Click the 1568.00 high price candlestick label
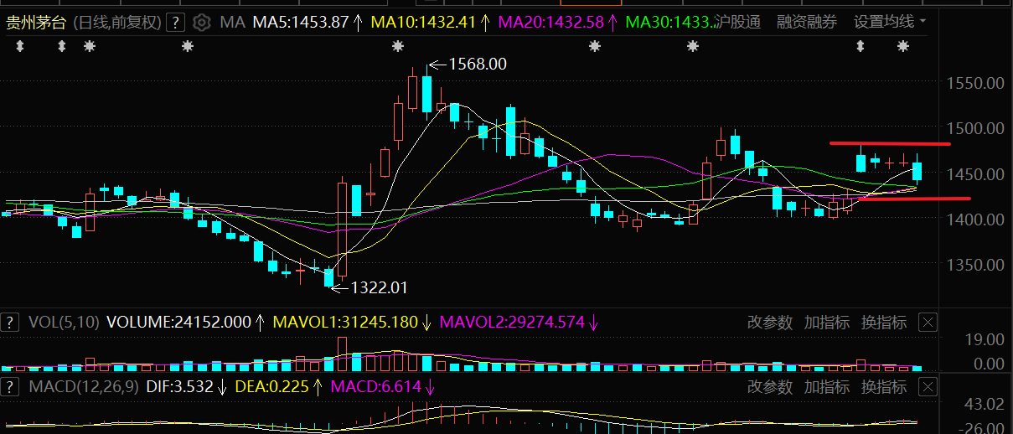This screenshot has width=1013, height=434. point(478,64)
